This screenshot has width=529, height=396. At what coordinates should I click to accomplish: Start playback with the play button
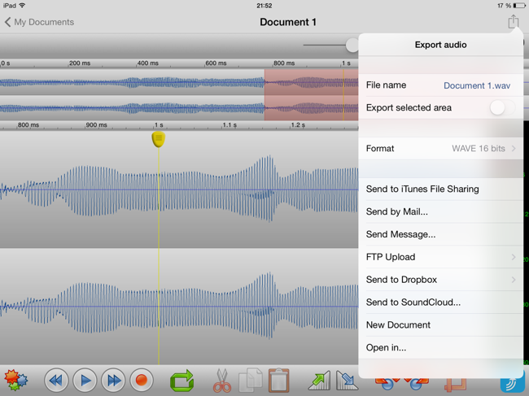85,381
